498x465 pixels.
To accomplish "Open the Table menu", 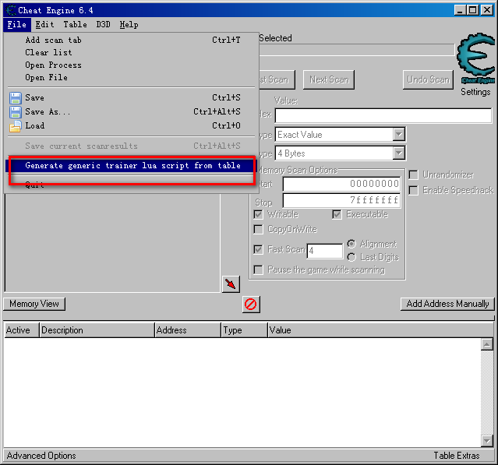I will click(75, 25).
